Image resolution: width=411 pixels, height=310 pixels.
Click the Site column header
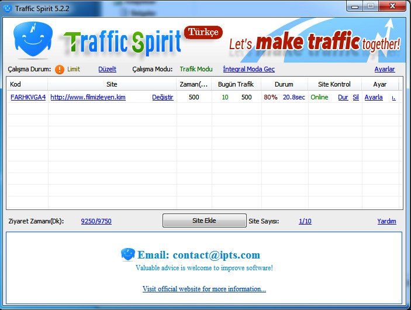coord(112,84)
